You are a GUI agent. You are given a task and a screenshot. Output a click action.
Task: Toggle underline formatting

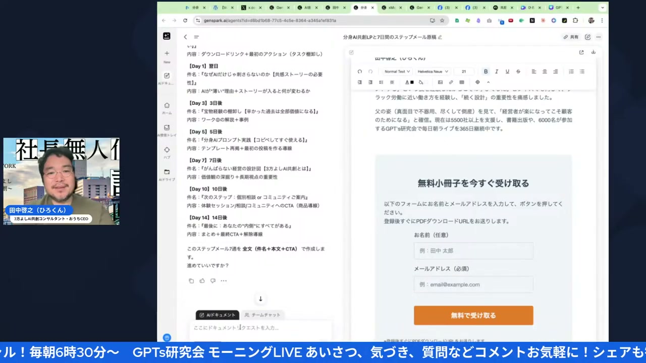pos(507,71)
